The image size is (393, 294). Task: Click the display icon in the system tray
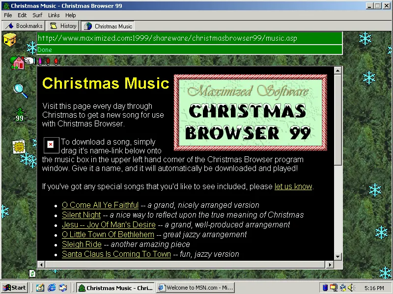(x=334, y=288)
